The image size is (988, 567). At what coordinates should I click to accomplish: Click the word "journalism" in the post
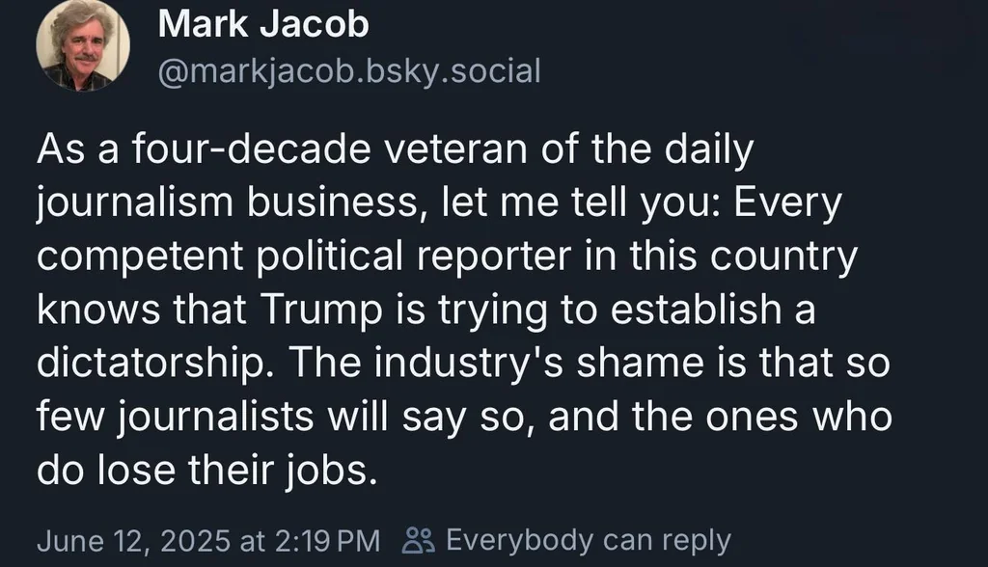point(135,203)
